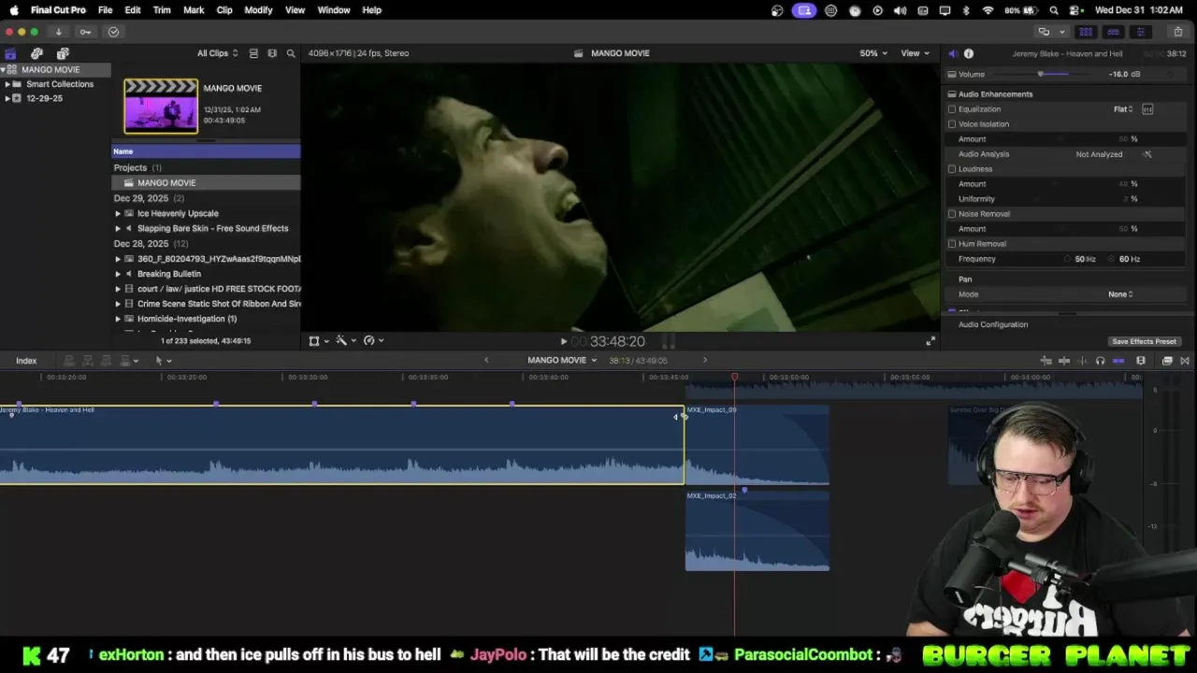
Task: Open the File menu
Action: [105, 10]
